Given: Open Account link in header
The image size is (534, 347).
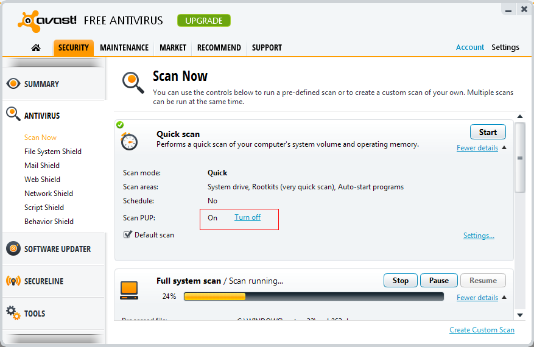Looking at the screenshot, I should click(x=470, y=47).
